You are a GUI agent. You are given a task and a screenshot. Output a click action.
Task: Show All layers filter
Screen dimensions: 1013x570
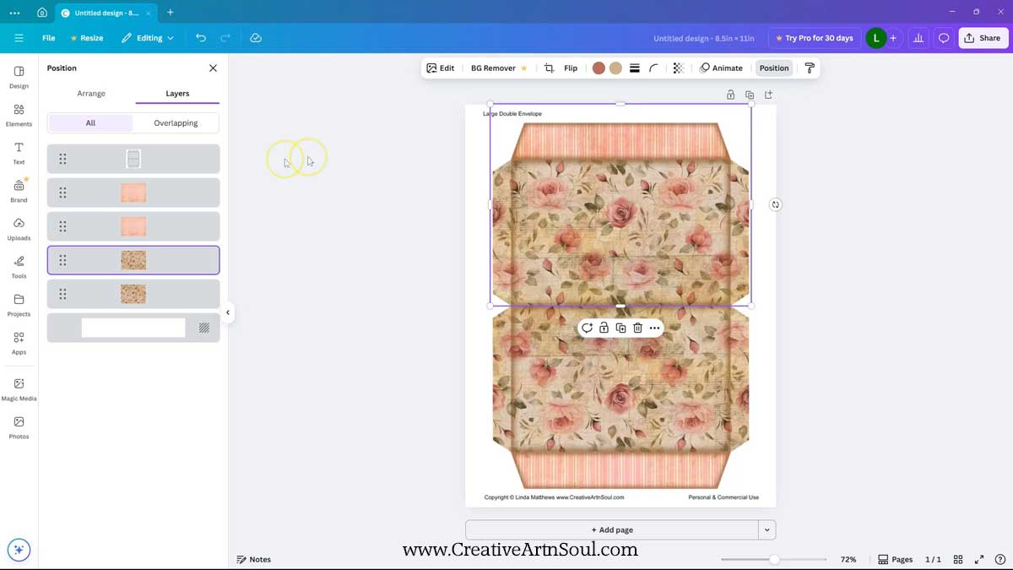90,123
